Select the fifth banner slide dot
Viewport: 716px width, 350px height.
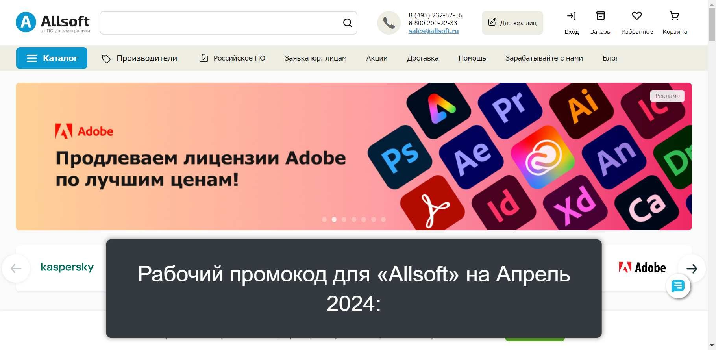(x=364, y=219)
